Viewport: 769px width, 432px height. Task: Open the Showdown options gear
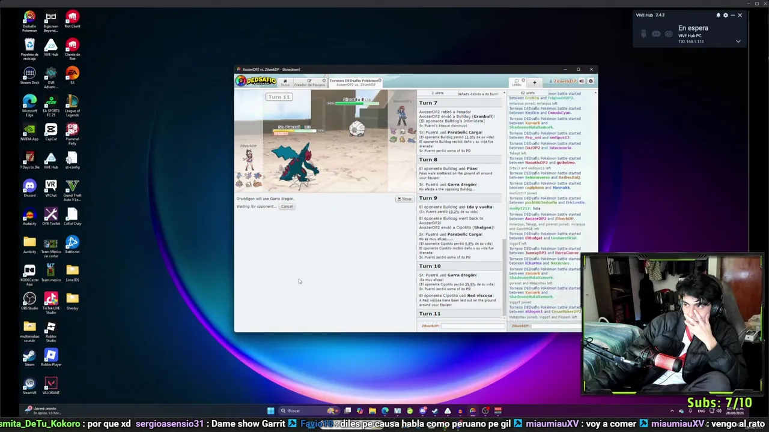pos(591,81)
